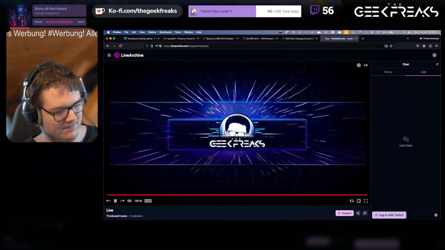Open Firefox extensions menu
The image size is (445, 250).
430,46
